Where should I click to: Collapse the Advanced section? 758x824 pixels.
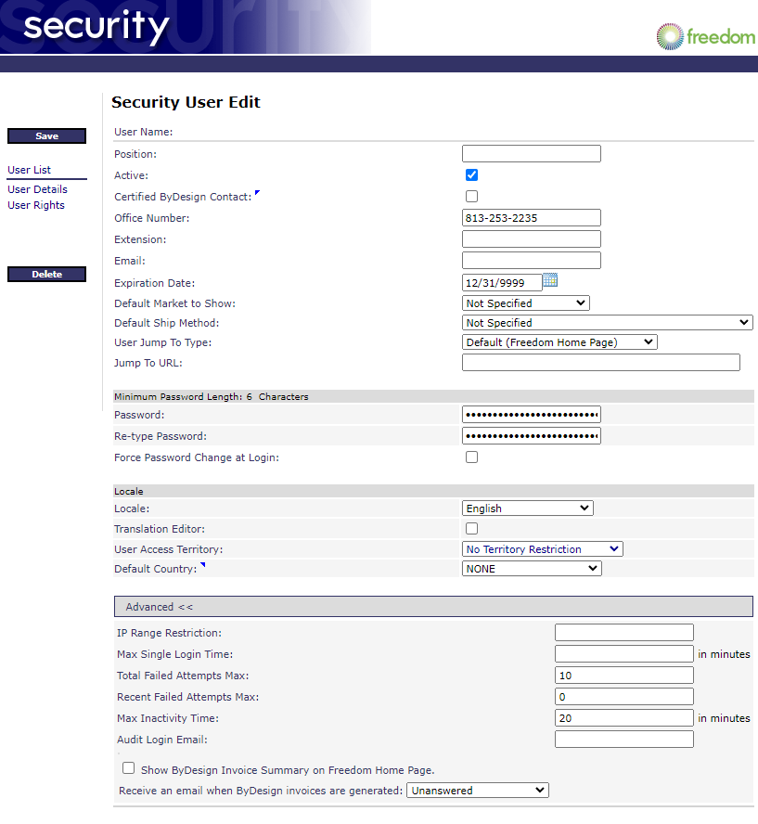(x=160, y=607)
